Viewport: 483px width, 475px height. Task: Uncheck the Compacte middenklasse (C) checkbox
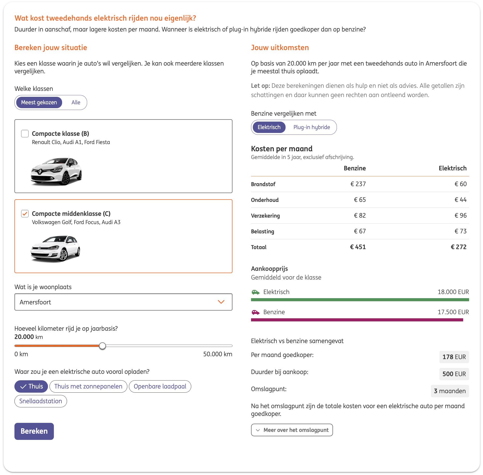point(25,213)
